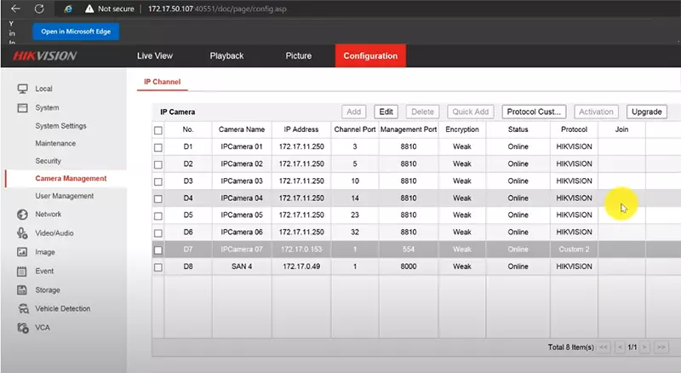Go to next page with > button
681x373 pixels.
pos(645,347)
